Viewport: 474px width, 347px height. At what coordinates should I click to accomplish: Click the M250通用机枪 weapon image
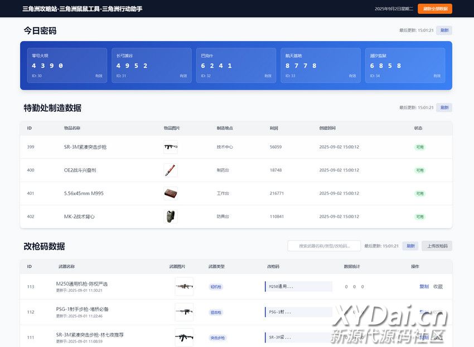(184, 287)
